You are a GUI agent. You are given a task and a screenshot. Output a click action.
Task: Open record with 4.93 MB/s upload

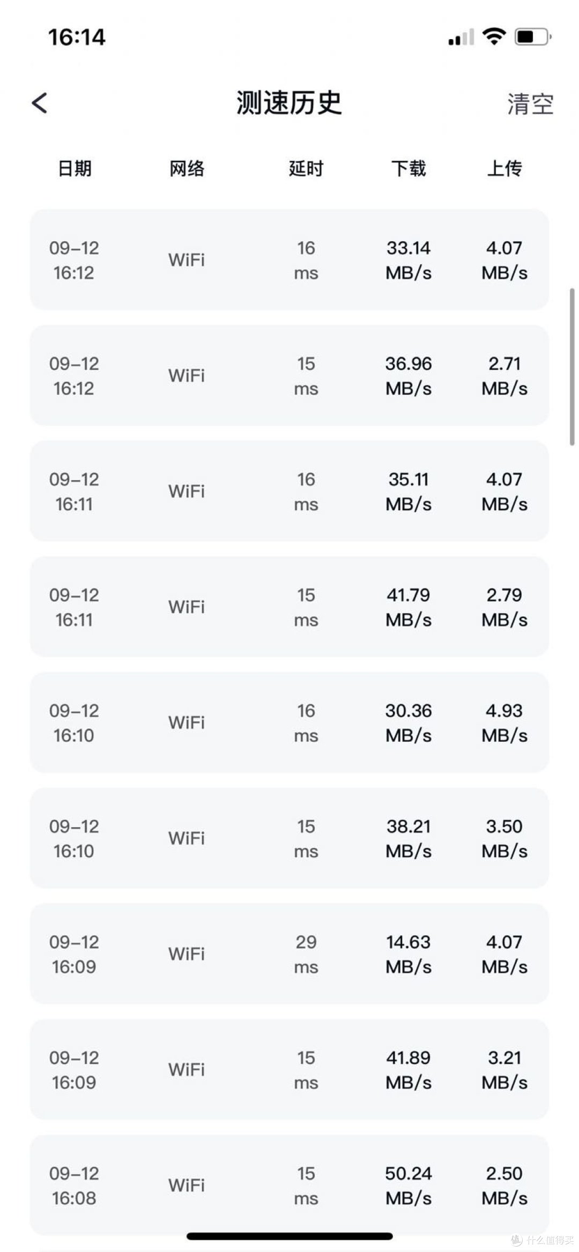289,722
